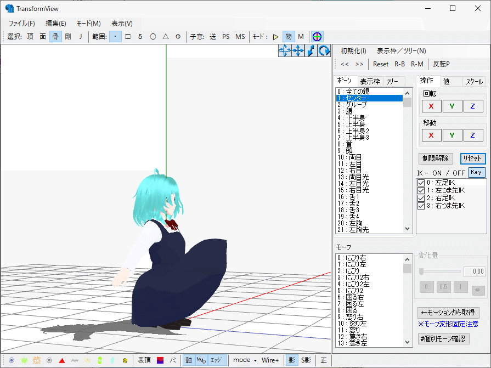The height and width of the screenshot is (368, 491).
Task: Open the PS child window
Action: pos(226,37)
